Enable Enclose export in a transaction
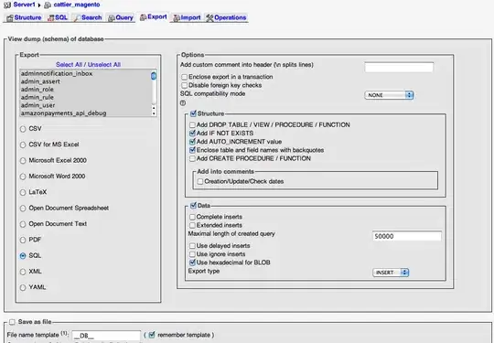This screenshot has width=494, height=343. [x=184, y=77]
